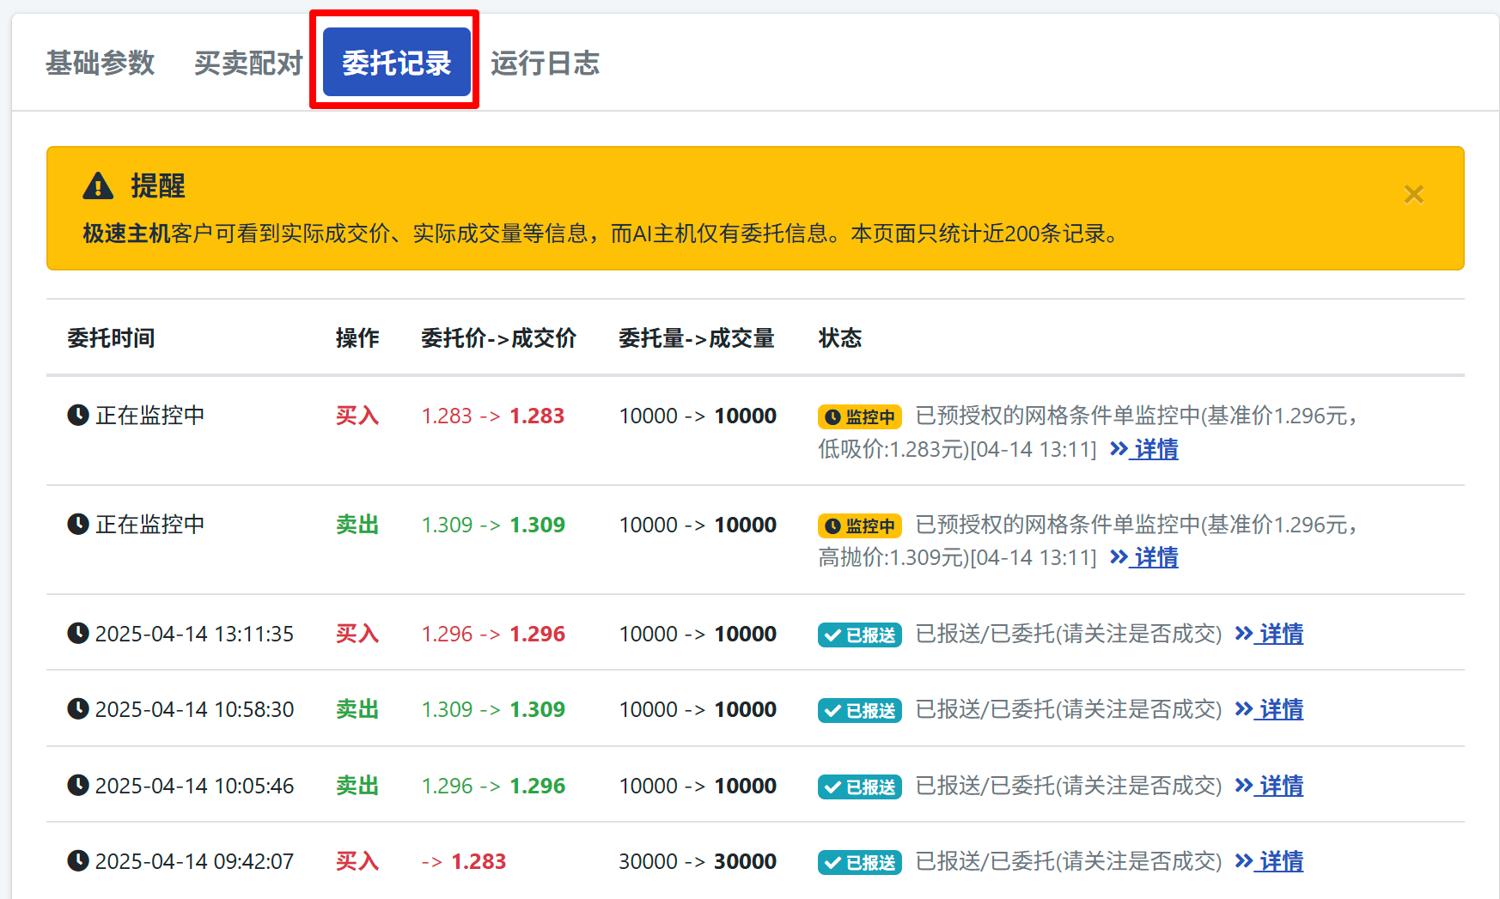
Task: Click the bold 极速主机 text in the alert
Action: 126,234
